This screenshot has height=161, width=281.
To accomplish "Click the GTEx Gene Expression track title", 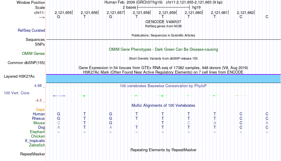I will pyautogui.click(x=163, y=68).
